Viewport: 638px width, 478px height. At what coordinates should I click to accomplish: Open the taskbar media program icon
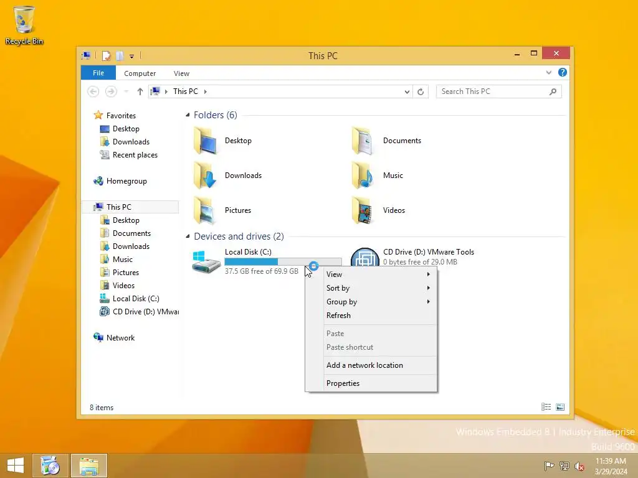(50, 466)
